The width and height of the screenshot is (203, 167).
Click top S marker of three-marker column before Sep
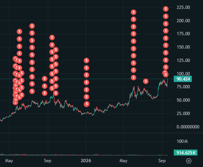[x=45, y=79]
